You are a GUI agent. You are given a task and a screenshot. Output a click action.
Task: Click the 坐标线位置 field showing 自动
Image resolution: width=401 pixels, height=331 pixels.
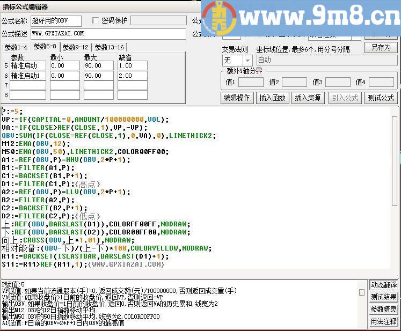coord(327,60)
